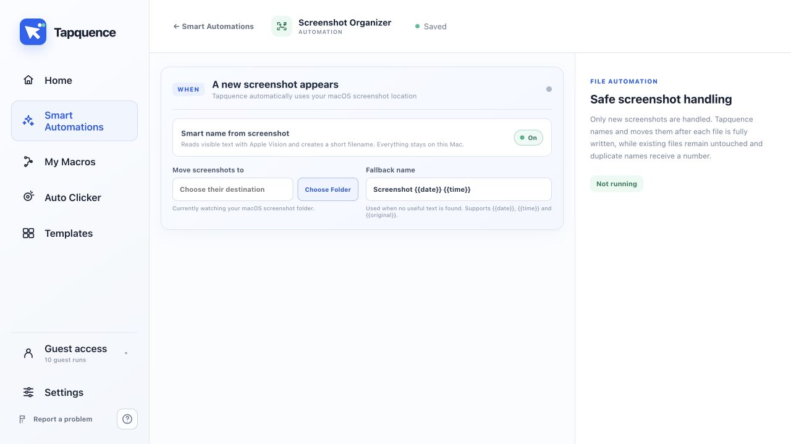Click 'Currently watching your macOS screenshot folder' text
The width and height of the screenshot is (791, 444).
(243, 208)
